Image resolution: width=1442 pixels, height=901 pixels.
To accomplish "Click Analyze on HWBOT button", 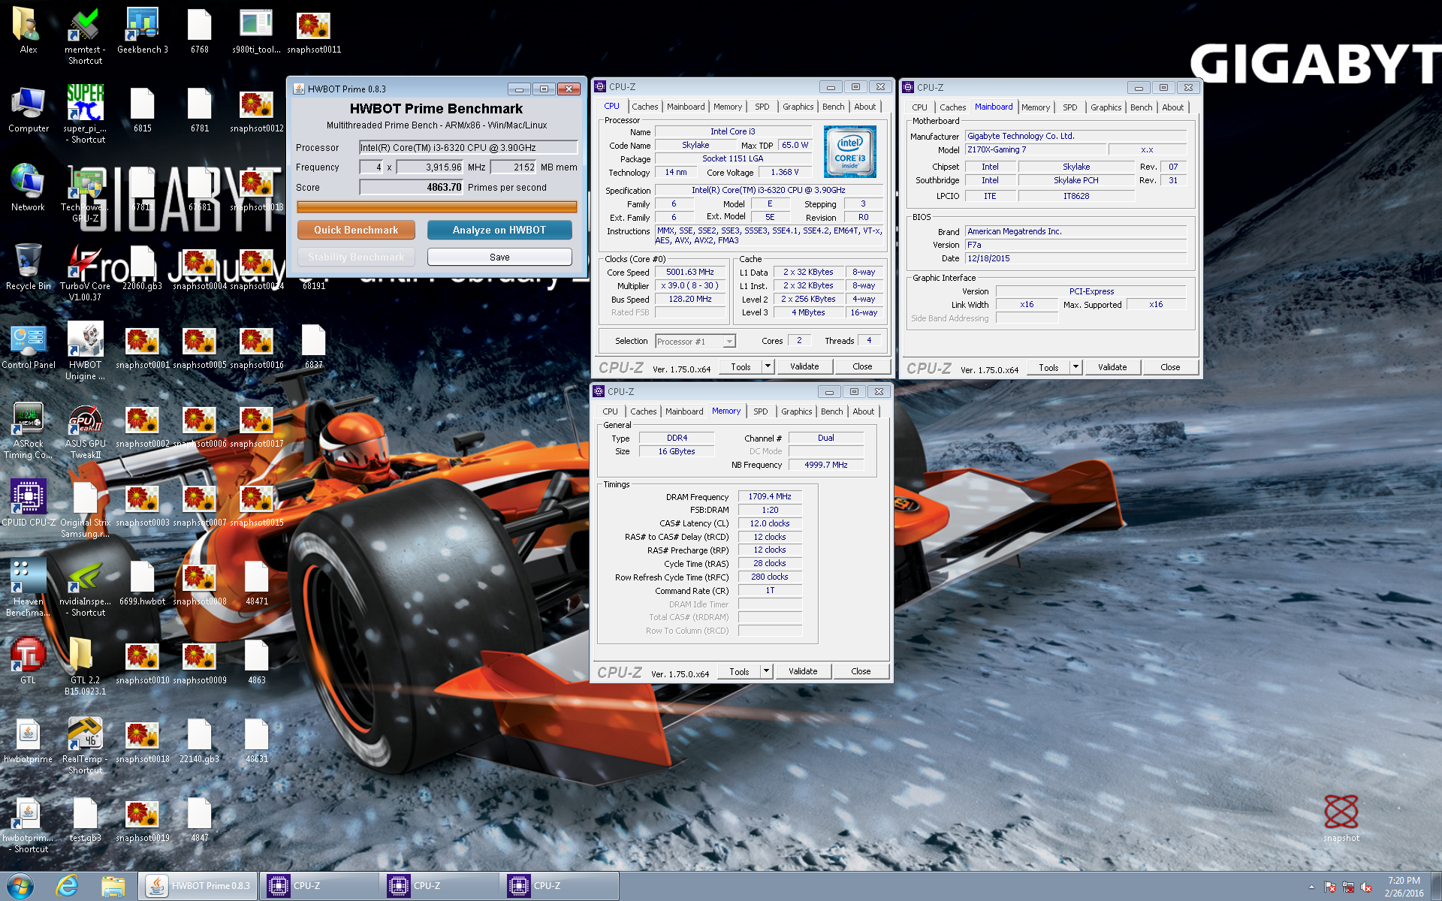I will click(x=499, y=230).
